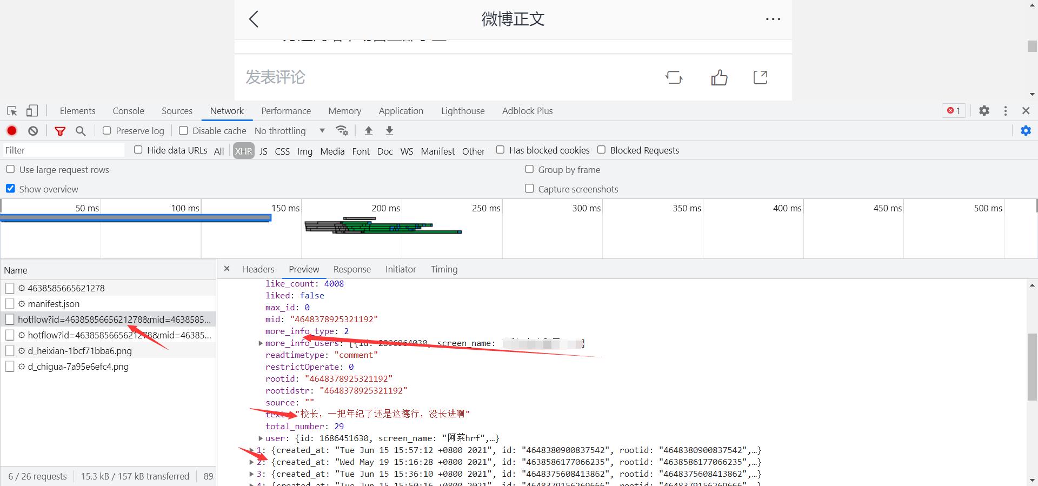Toggle the network filter funnel
This screenshot has width=1038, height=486.
[x=60, y=131]
